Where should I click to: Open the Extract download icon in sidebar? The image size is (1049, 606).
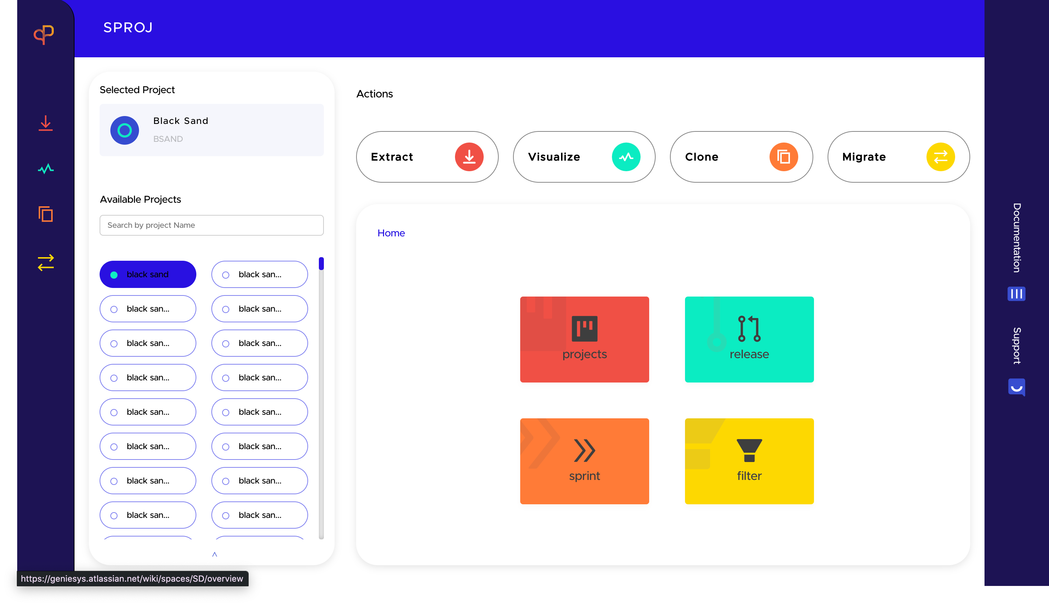coord(45,124)
